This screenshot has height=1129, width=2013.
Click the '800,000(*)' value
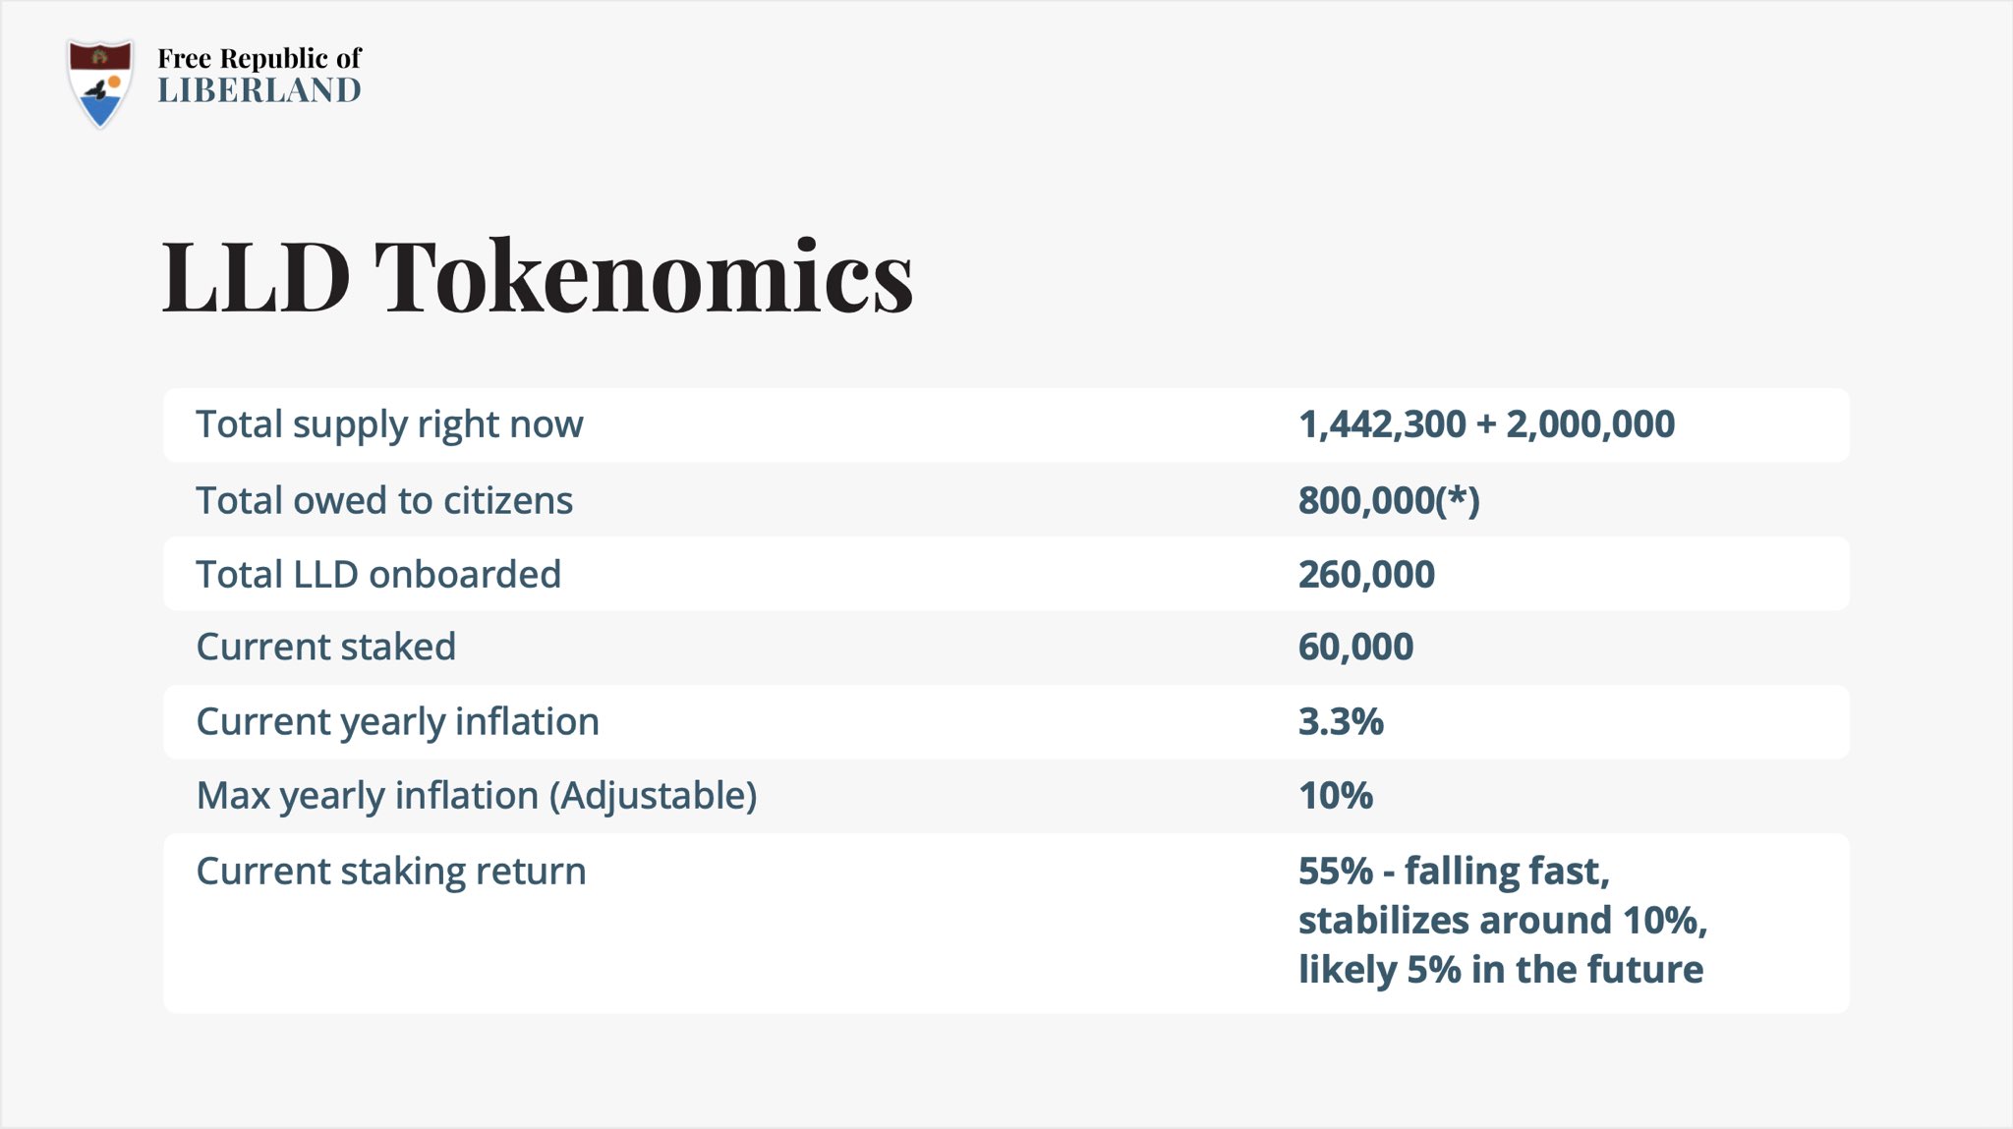(x=1389, y=500)
